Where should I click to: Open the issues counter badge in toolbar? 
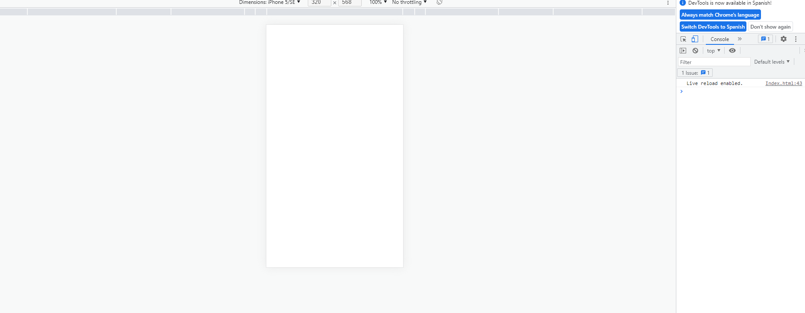(x=765, y=39)
